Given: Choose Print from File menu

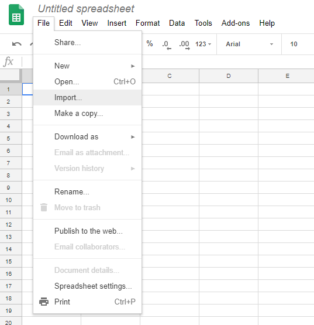Looking at the screenshot, I should click(x=87, y=302).
